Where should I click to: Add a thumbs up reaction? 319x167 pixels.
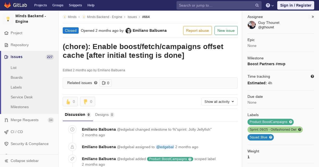click(70, 102)
